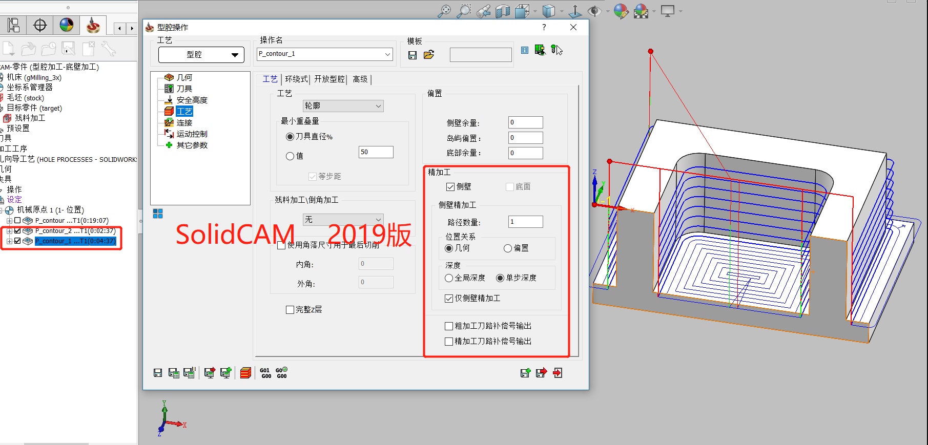Click the Zoom to Area magnifier
The height and width of the screenshot is (445, 928).
coord(464,11)
